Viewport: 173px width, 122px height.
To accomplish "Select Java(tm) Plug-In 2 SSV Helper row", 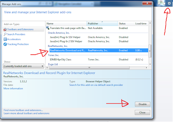I will coord(99,41).
